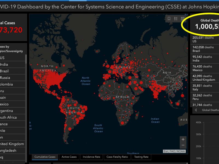Screen dimensions: 219x164
Task: Click the Esri, FAO, NOAA attribution
Action: click(x=174, y=151)
